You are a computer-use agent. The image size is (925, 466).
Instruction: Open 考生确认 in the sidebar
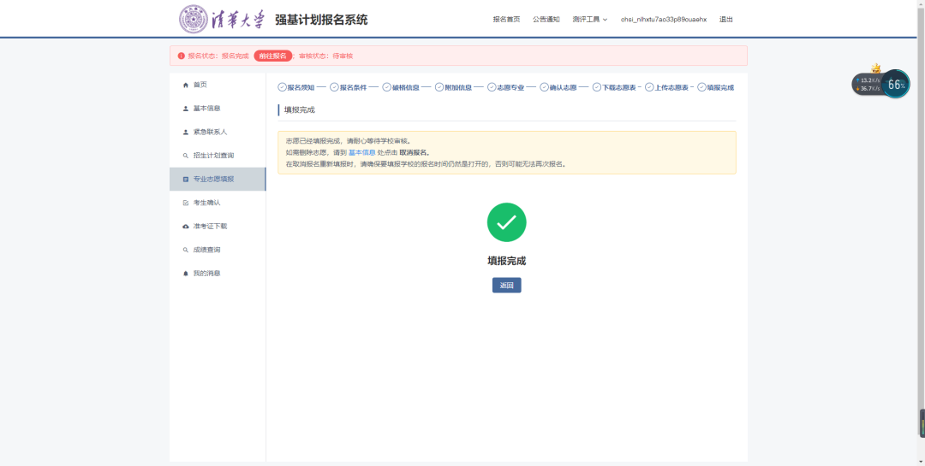(218, 203)
